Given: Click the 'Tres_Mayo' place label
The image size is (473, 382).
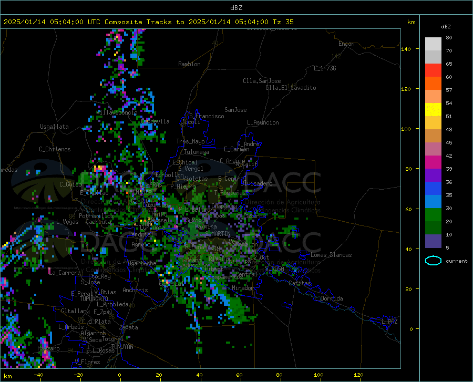Looking at the screenshot, I should [190, 141].
